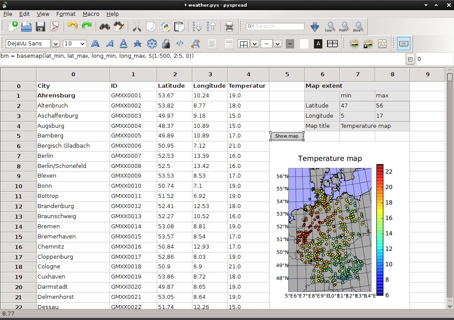
Task: Open the font name dropdown
Action: (x=55, y=44)
